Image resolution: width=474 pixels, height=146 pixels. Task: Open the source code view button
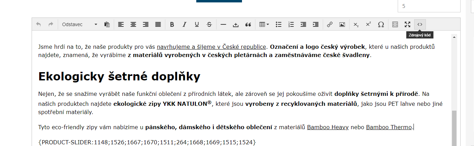[x=420, y=24]
